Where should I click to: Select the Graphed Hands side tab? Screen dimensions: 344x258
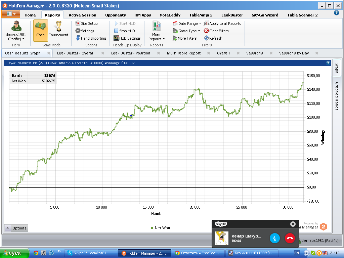337,96
